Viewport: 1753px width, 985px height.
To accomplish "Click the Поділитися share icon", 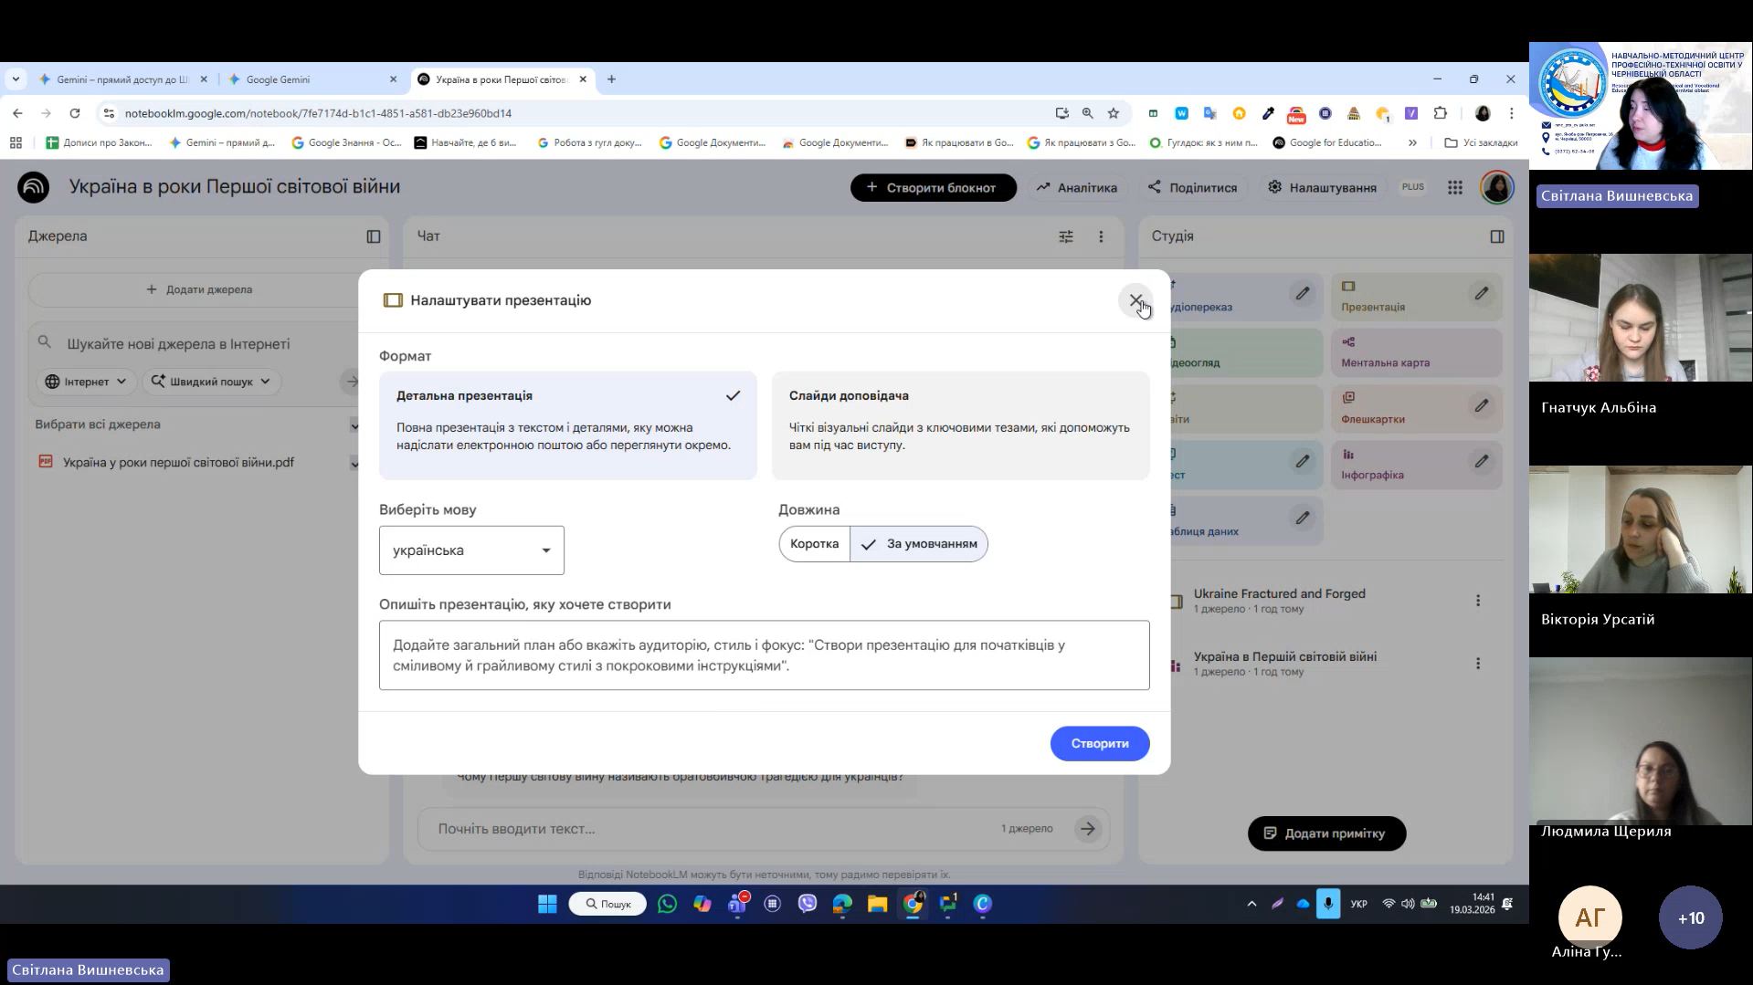I will pyautogui.click(x=1155, y=187).
